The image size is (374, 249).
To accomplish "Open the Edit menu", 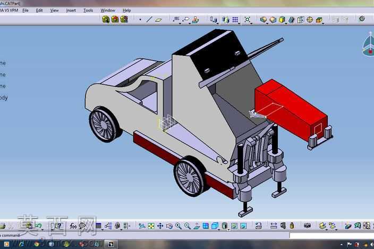I will tap(39, 11).
